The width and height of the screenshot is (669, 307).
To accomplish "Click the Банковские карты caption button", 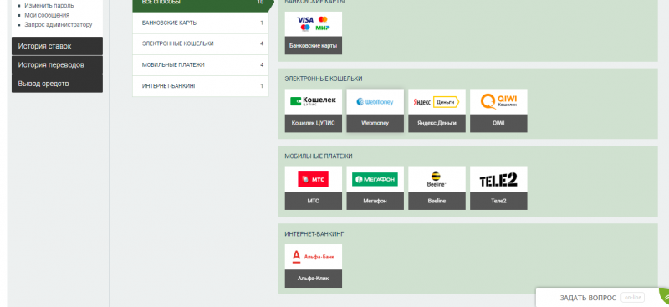I will (x=313, y=45).
